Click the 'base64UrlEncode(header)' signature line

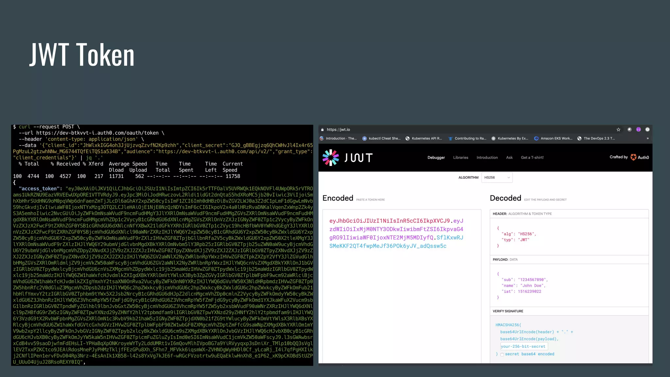pos(527,332)
